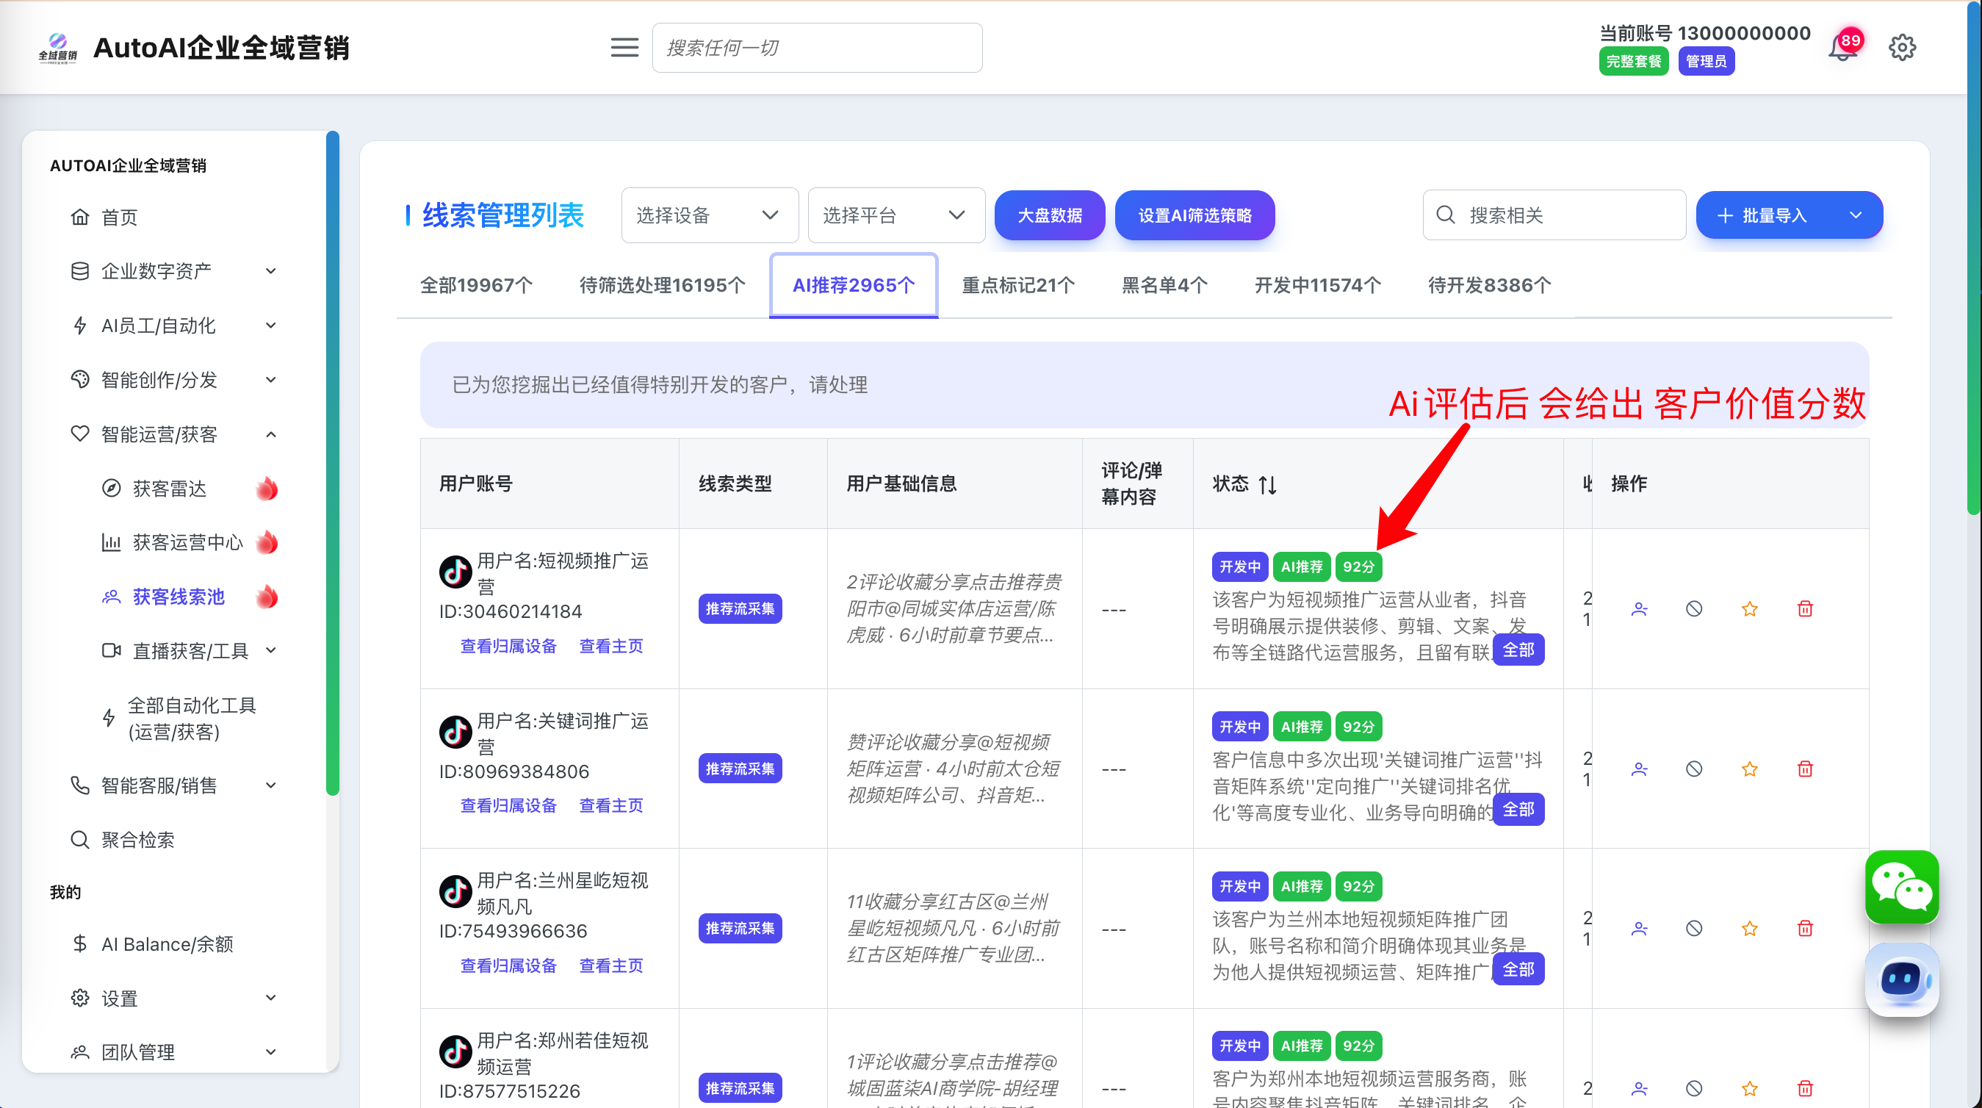This screenshot has width=1982, height=1108.
Task: Star the first lead as key mark
Action: tap(1749, 608)
